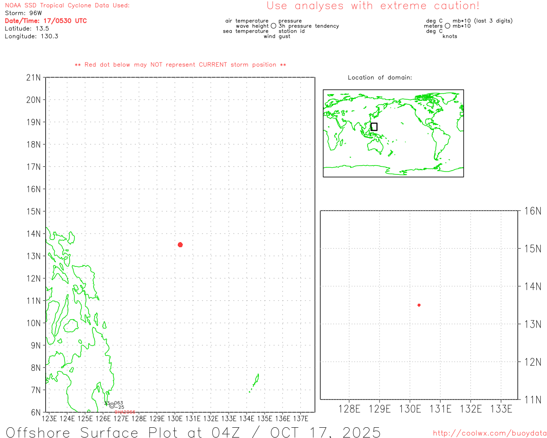Click the left legend circle by wave height
This screenshot has width=547, height=438.
coord(273,26)
